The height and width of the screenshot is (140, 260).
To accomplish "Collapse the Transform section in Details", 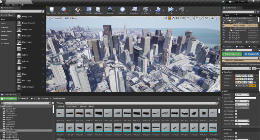I will 223,72.
